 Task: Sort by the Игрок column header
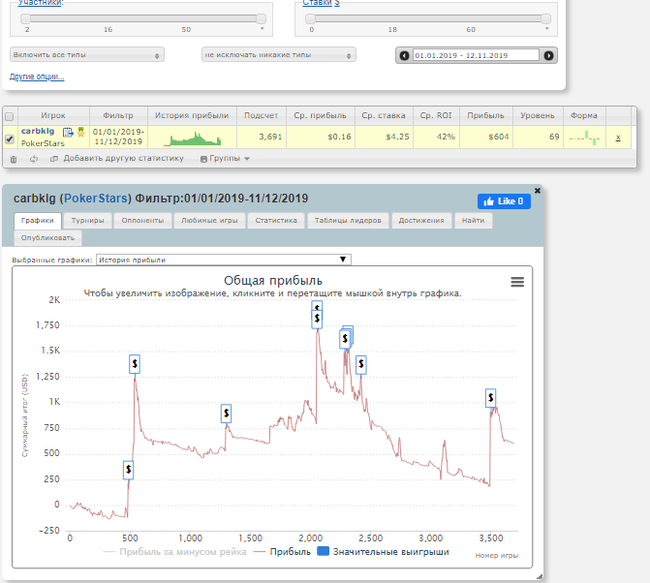[x=53, y=115]
